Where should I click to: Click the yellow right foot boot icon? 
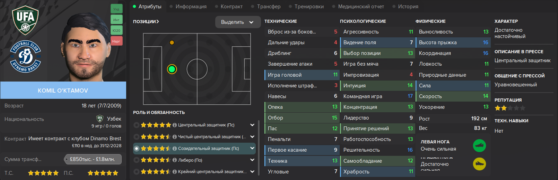pos(479,164)
